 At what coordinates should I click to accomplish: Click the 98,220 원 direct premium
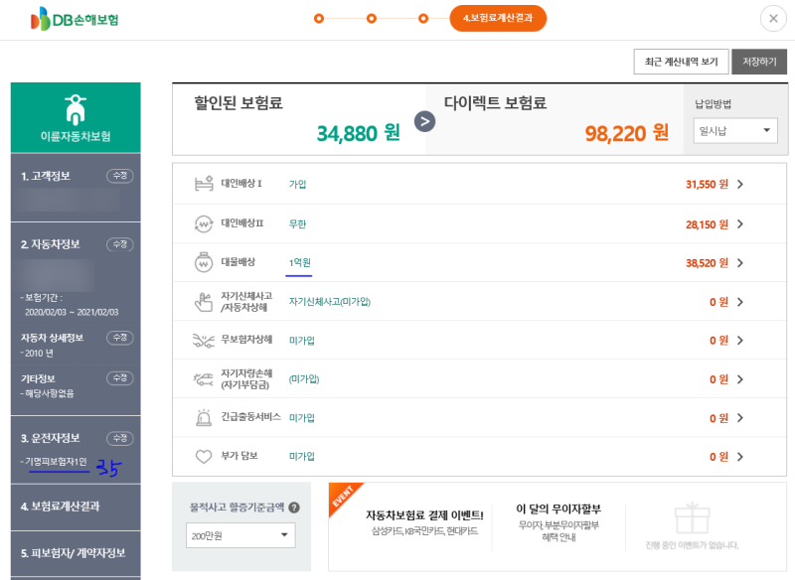tap(627, 133)
